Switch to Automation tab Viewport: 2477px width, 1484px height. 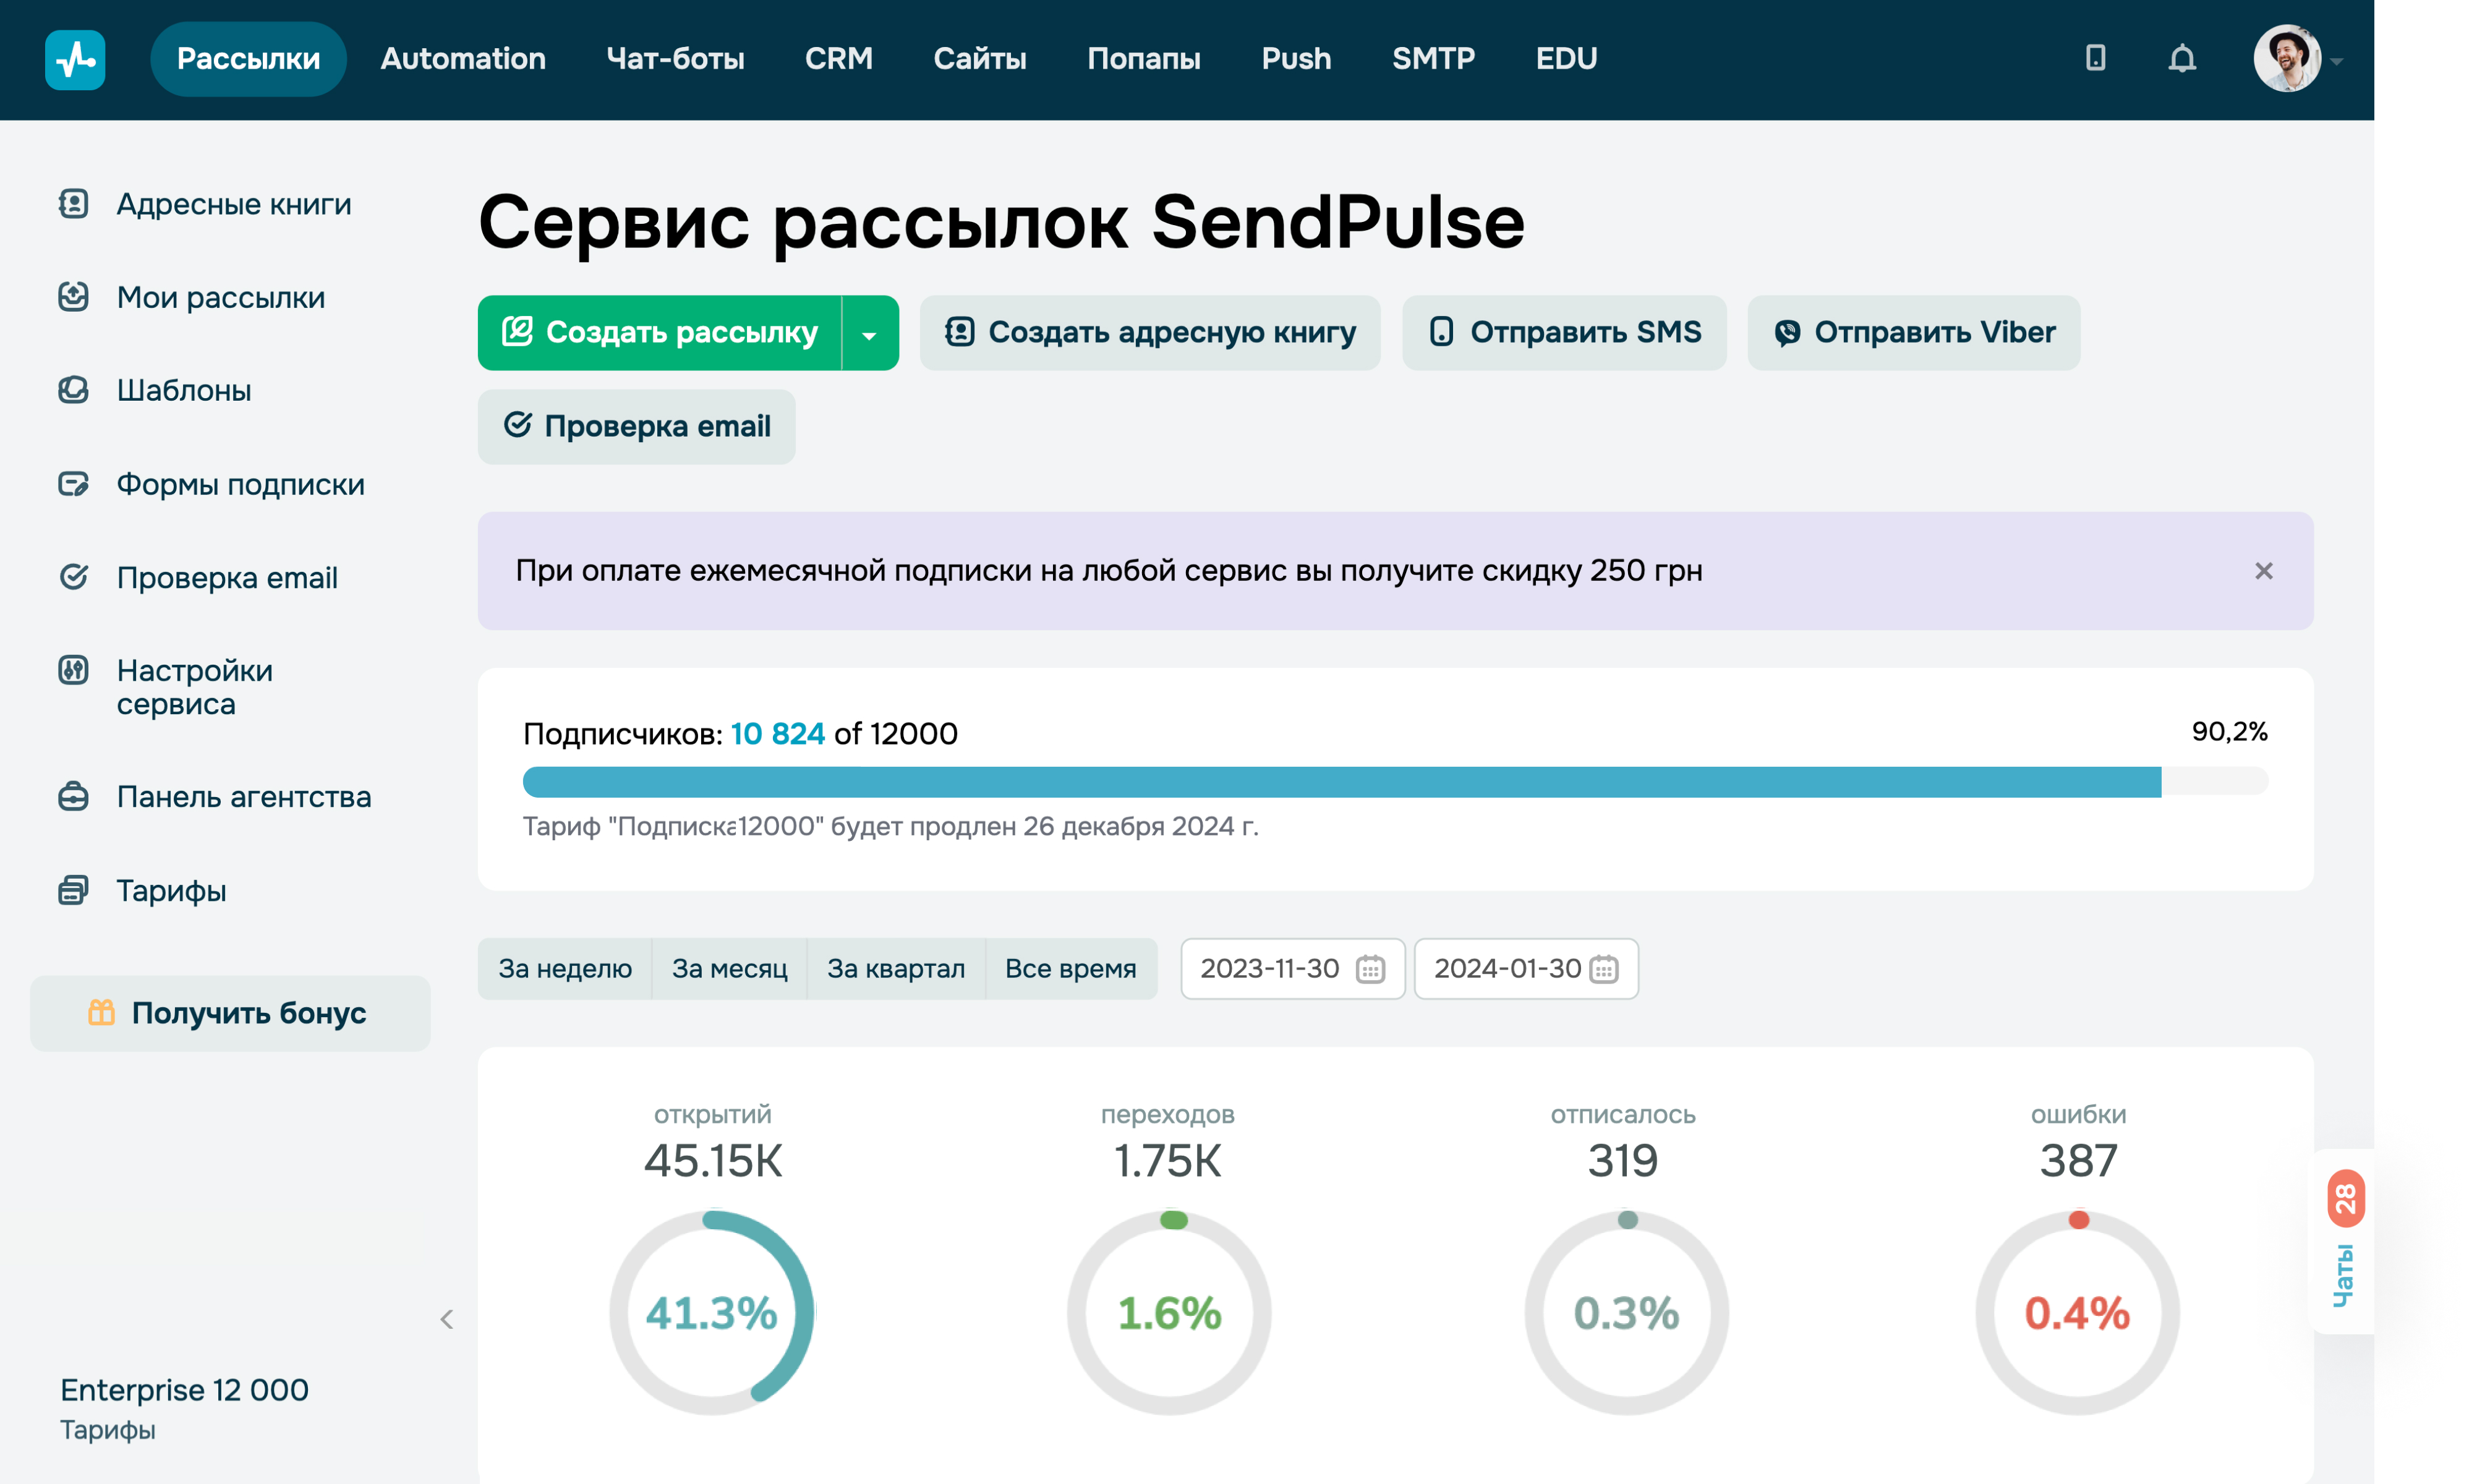click(463, 59)
